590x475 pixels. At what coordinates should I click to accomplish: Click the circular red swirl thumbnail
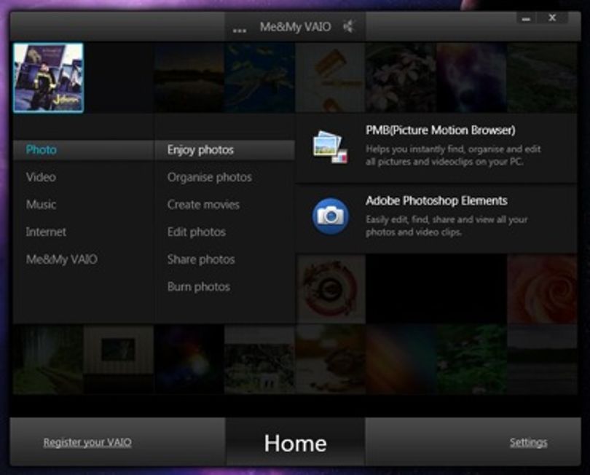pyautogui.click(x=331, y=288)
